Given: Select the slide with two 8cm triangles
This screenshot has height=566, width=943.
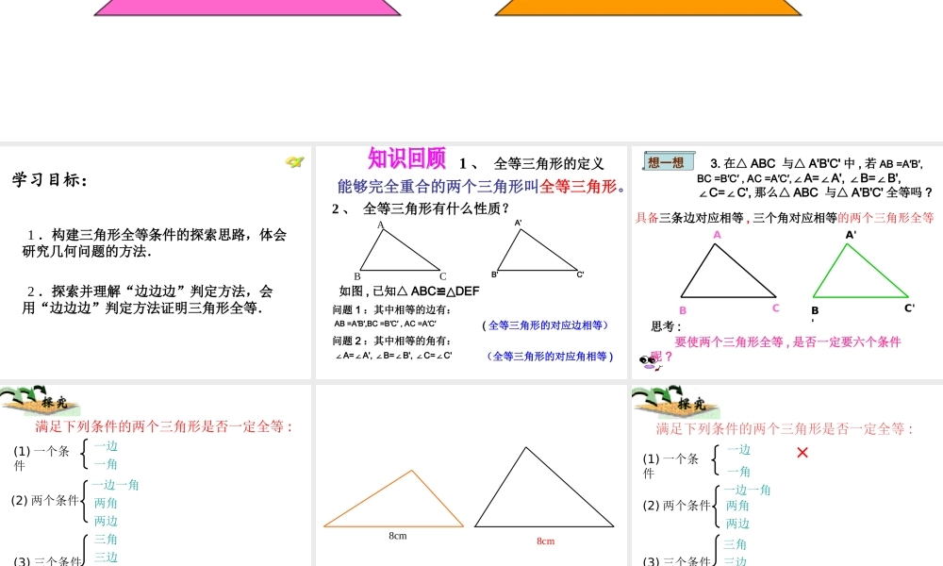Looking at the screenshot, I should tap(471, 475).
